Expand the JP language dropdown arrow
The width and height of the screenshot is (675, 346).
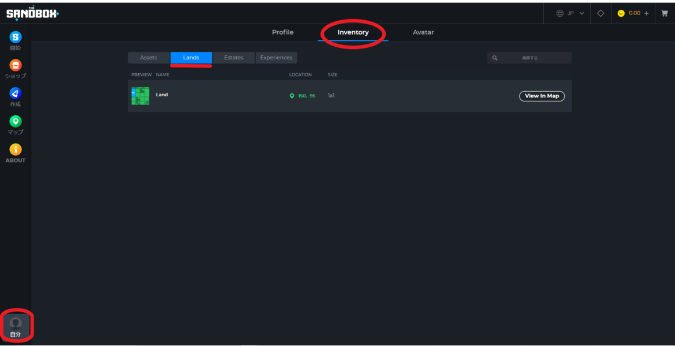pos(581,13)
